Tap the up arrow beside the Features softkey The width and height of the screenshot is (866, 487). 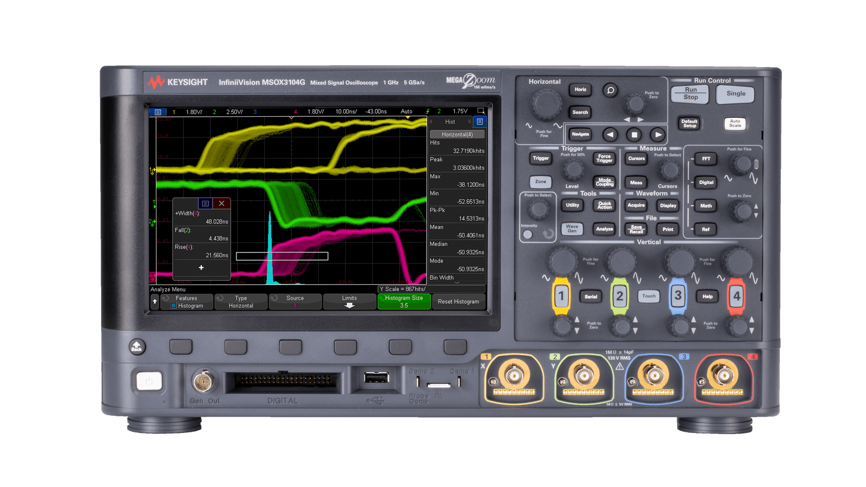(155, 301)
